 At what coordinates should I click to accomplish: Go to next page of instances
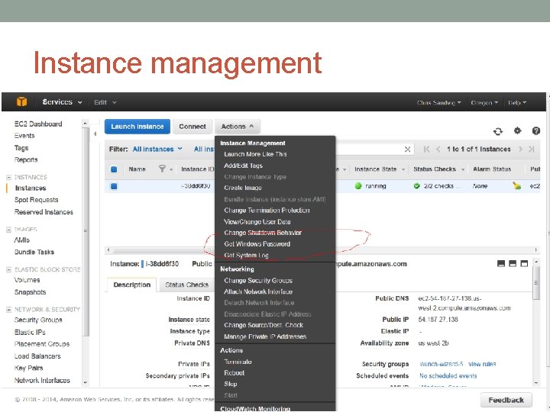pyautogui.click(x=520, y=150)
